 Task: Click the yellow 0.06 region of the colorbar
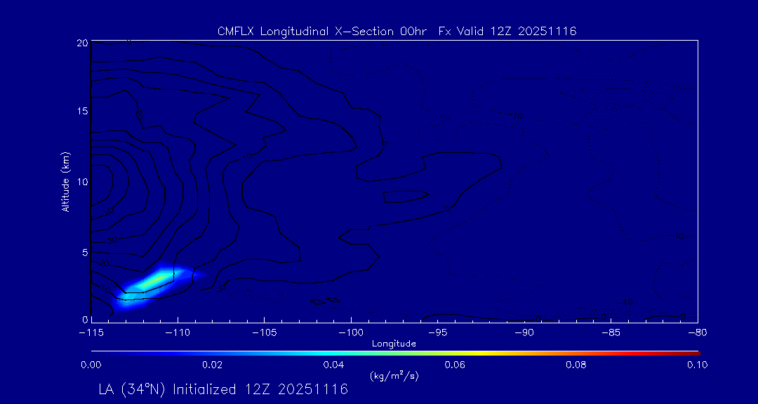[456, 353]
